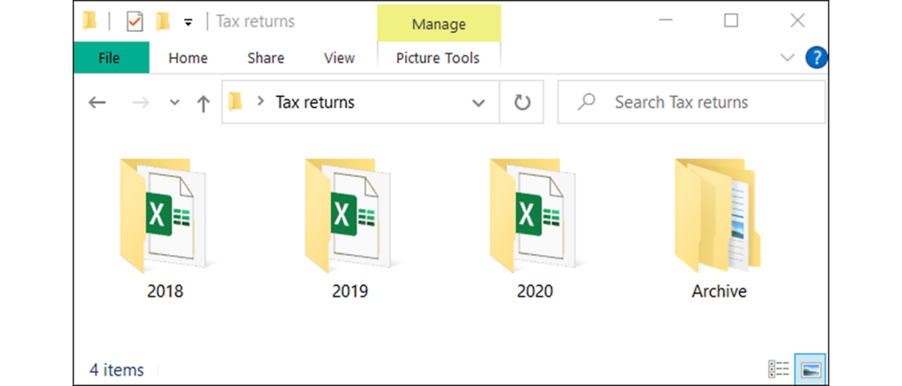Open the 2020 folder
Screen dimensions: 902x386
point(535,218)
